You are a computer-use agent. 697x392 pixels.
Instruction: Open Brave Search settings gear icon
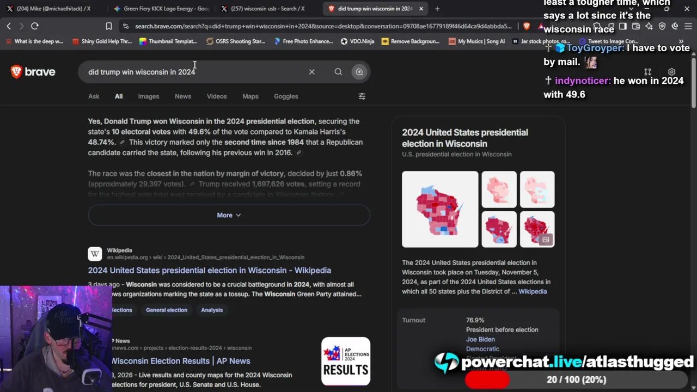point(671,72)
